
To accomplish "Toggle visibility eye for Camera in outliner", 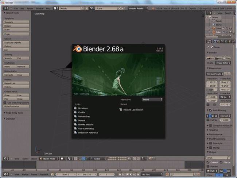I will click(x=223, y=28).
